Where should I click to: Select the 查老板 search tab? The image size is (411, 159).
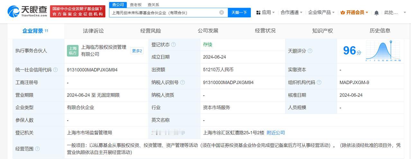click(136, 4)
